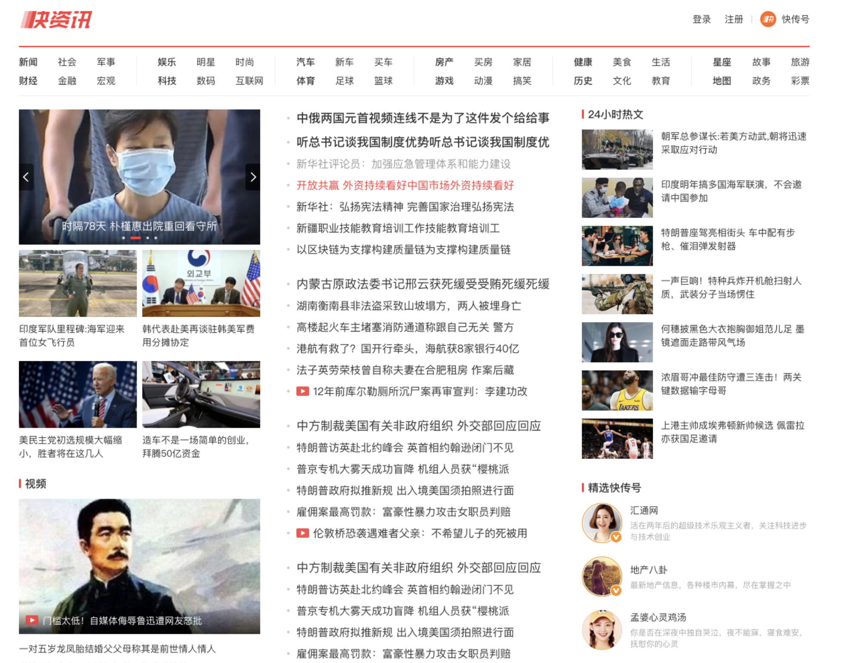
Task: Click the orange 快传号 icon
Action: tap(768, 19)
